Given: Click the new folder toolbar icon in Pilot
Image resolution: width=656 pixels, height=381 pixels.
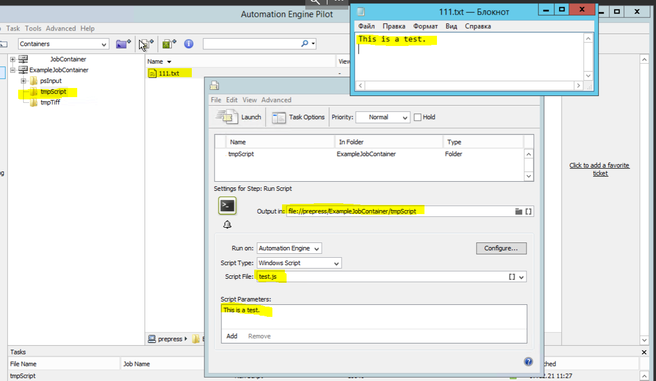Looking at the screenshot, I should click(x=123, y=44).
